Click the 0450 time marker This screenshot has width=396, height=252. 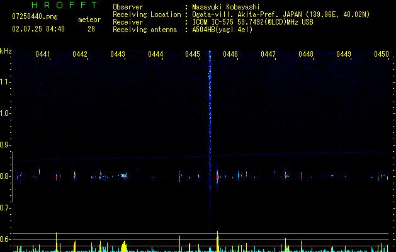382,54
